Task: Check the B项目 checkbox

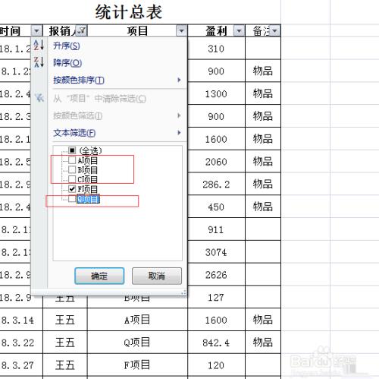Action: click(72, 169)
